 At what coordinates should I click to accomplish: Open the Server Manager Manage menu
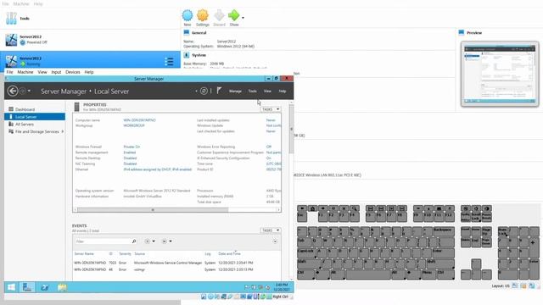[x=235, y=91]
